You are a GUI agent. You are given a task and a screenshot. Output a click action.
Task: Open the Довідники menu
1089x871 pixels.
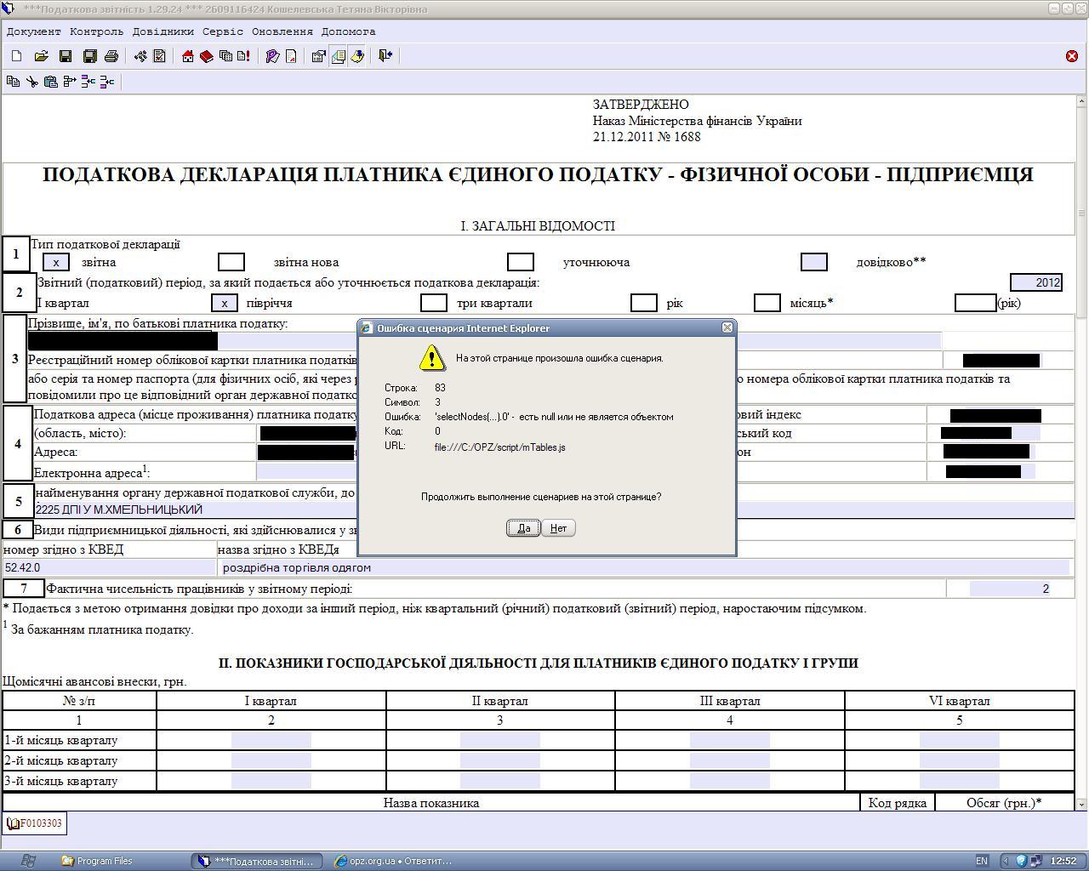162,31
